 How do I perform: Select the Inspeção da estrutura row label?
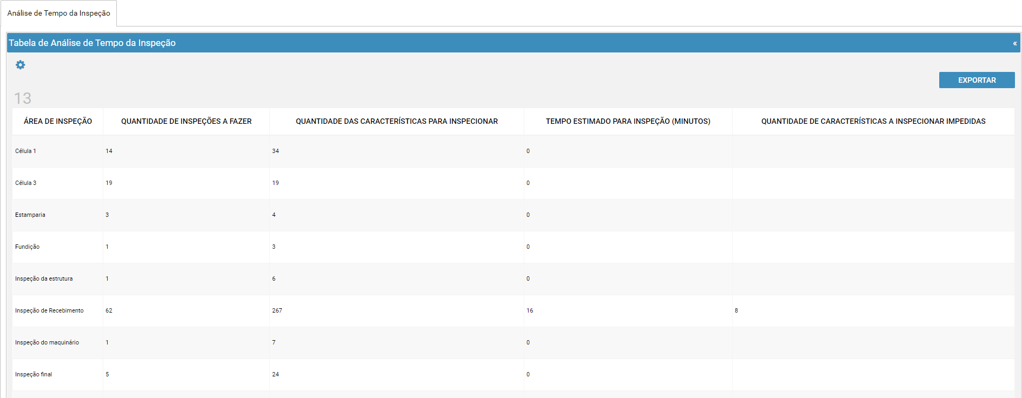(x=44, y=278)
